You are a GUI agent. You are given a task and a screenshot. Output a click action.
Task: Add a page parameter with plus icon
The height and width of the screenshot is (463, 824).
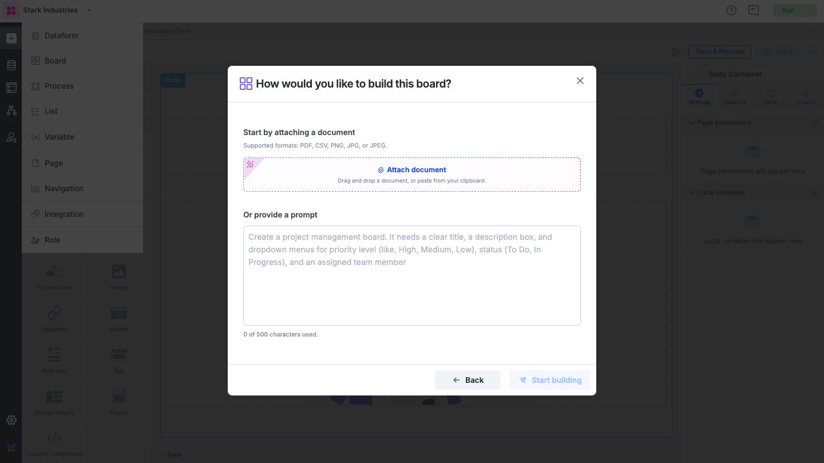click(x=814, y=123)
